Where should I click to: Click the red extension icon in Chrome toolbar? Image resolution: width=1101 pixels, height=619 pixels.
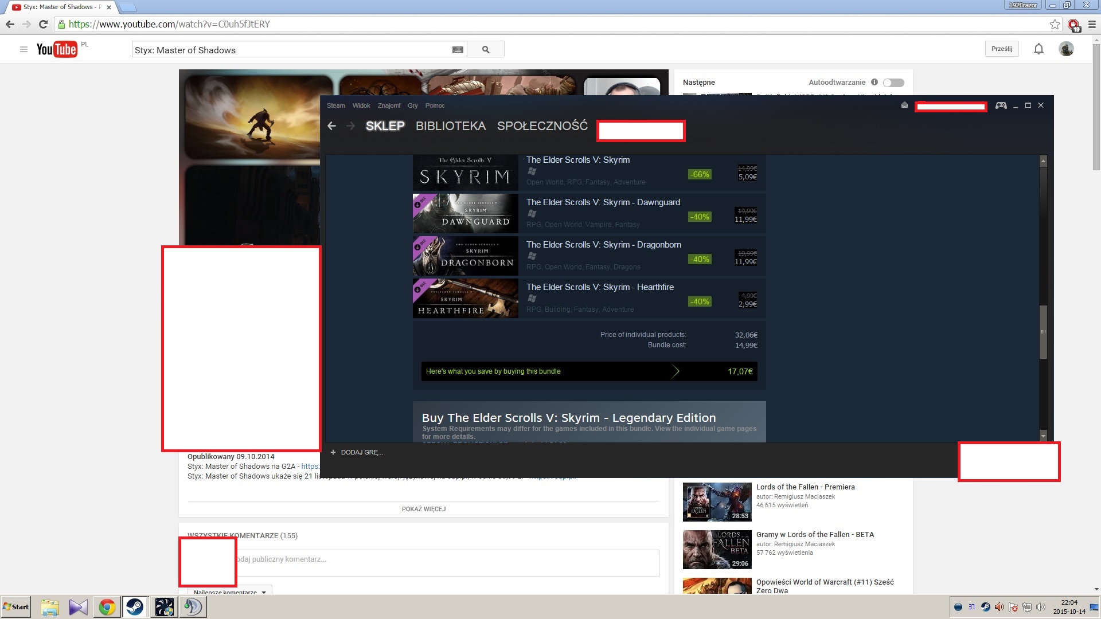(1073, 25)
